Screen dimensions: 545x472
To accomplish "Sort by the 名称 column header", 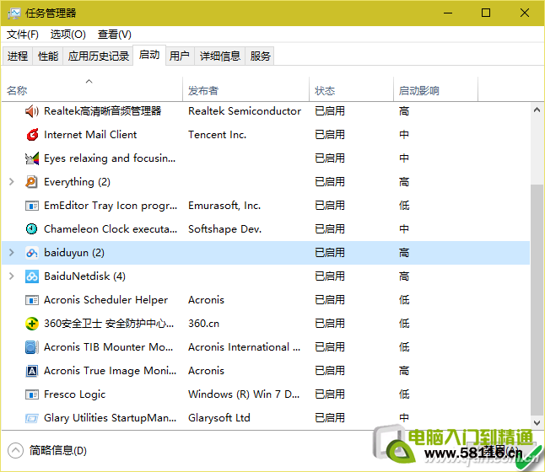I will click(92, 90).
